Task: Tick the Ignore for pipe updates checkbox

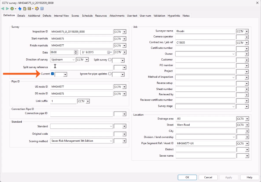Action: pos(110,74)
